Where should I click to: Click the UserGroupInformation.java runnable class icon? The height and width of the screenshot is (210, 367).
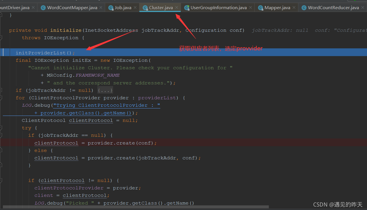click(x=187, y=8)
